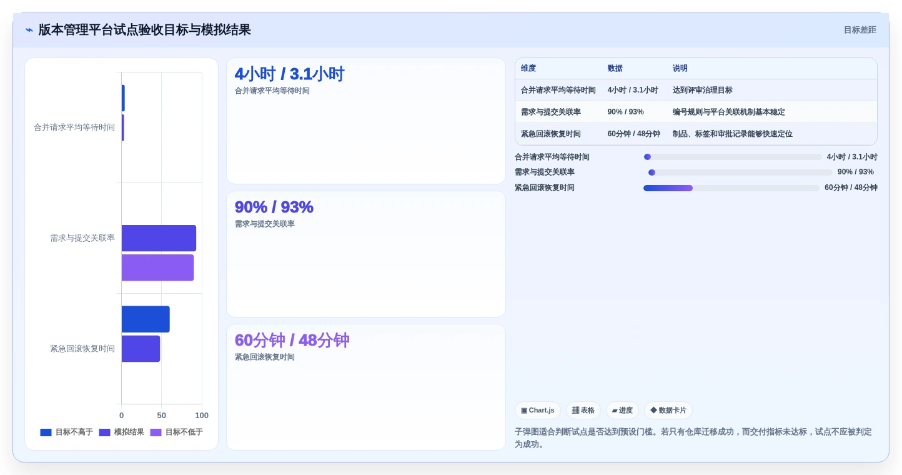Screen dimensions: 902x475
Task: Click the 表格 tag chip
Action: (583, 411)
